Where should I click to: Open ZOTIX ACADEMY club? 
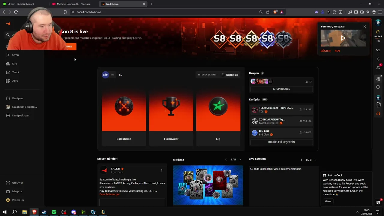[x=281, y=121]
